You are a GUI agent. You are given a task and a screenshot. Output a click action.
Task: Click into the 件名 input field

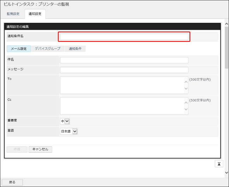(124, 60)
